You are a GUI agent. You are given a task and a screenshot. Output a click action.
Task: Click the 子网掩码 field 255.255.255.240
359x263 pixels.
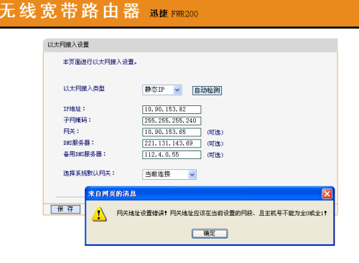point(172,121)
